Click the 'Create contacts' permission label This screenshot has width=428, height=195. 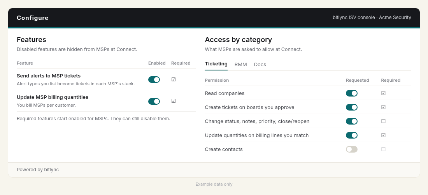(224, 149)
